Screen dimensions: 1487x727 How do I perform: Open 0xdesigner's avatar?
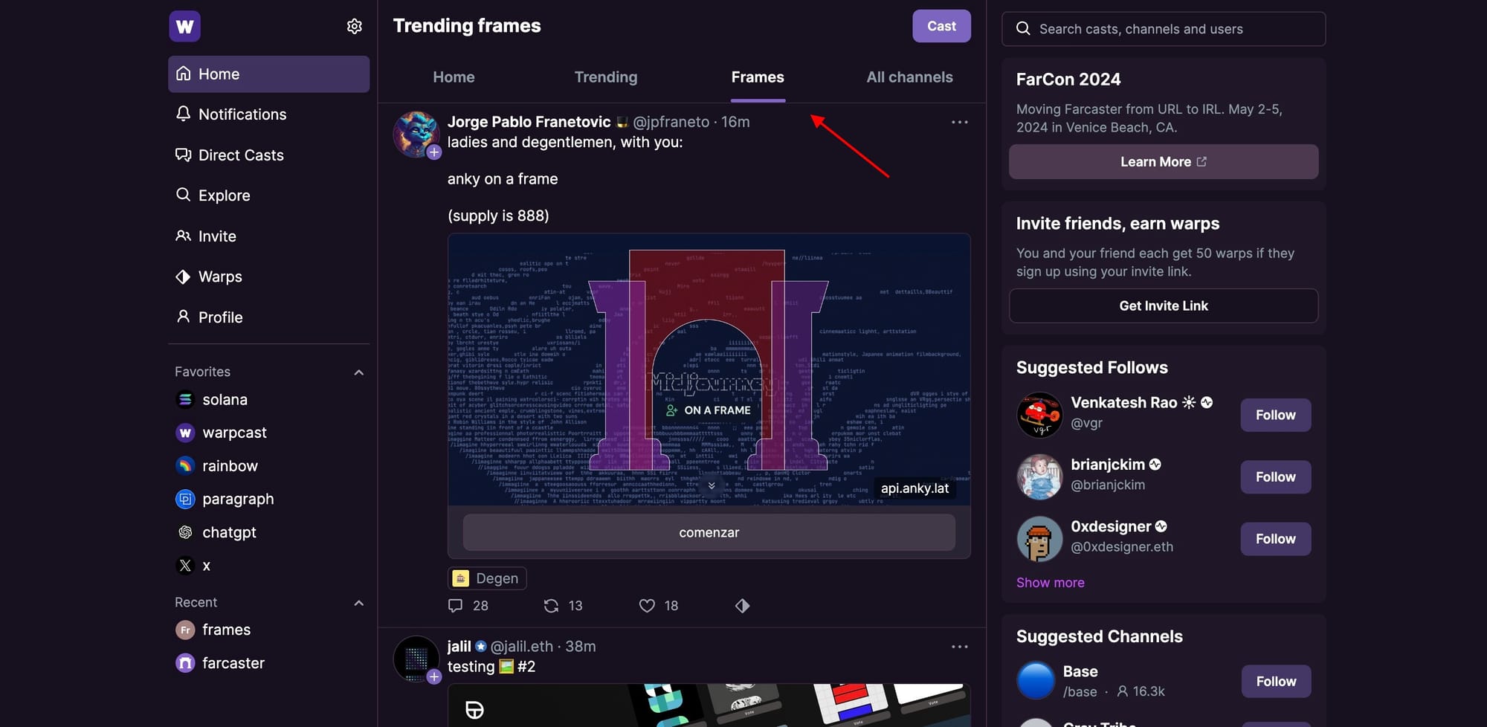click(1039, 539)
